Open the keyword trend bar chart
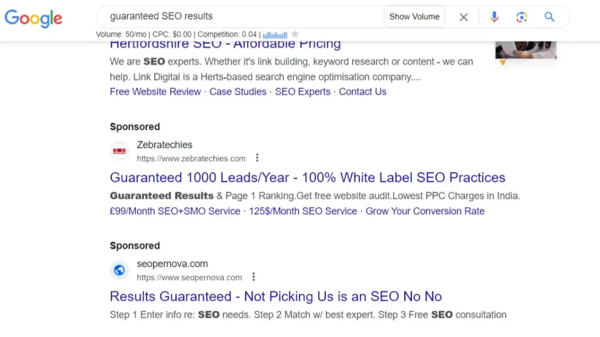The height and width of the screenshot is (337, 600). [x=275, y=35]
